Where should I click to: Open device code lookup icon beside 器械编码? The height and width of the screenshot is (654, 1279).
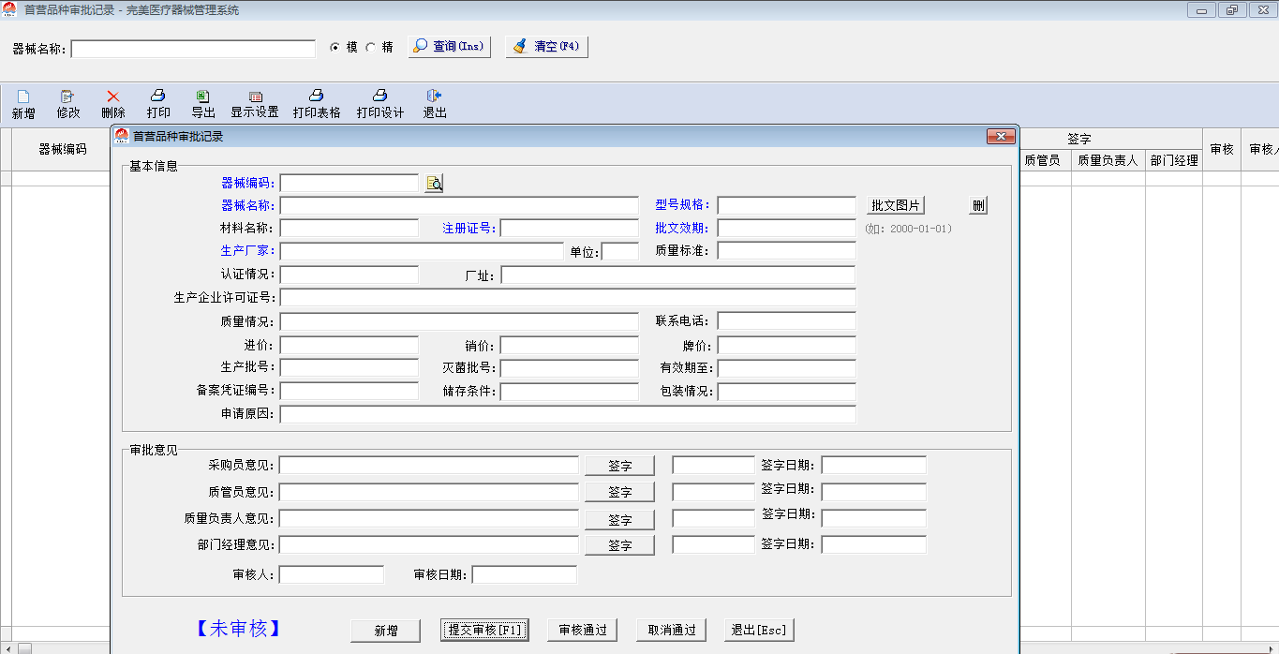click(434, 184)
